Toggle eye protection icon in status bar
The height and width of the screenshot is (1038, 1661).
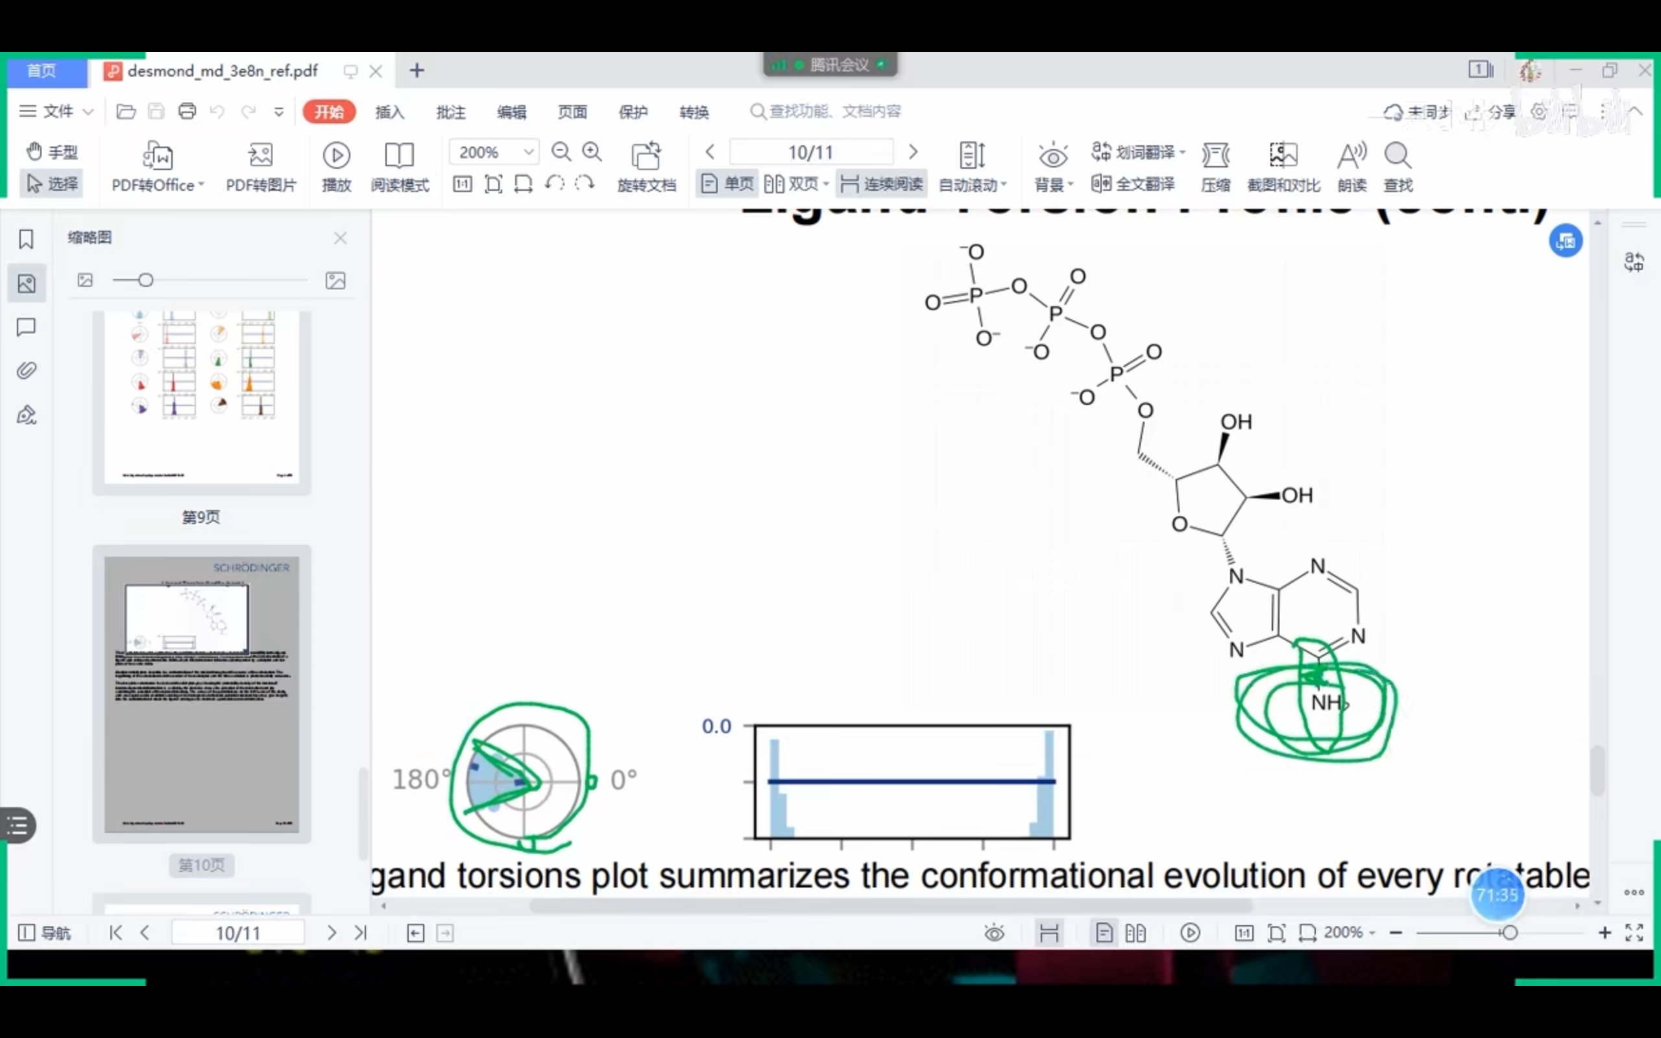(x=994, y=933)
